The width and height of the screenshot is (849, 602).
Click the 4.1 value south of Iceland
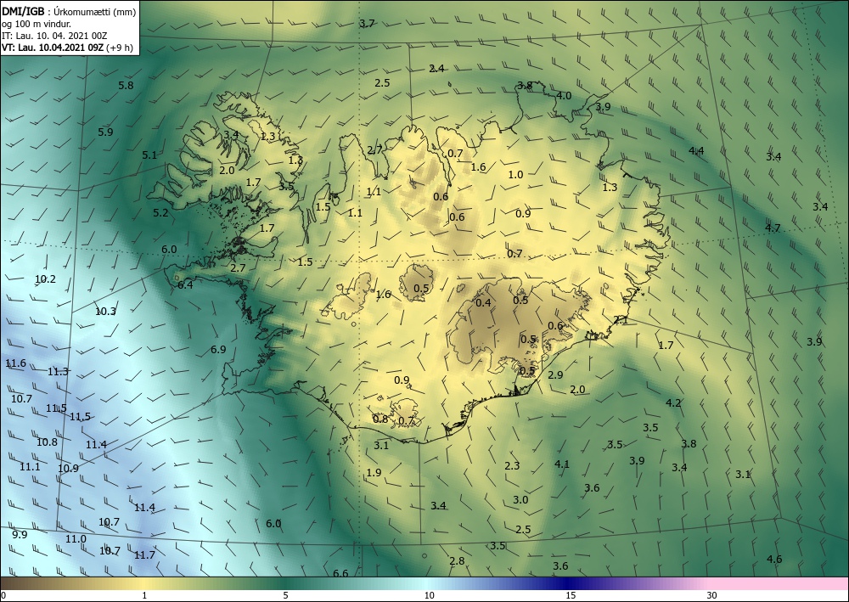coord(562,464)
